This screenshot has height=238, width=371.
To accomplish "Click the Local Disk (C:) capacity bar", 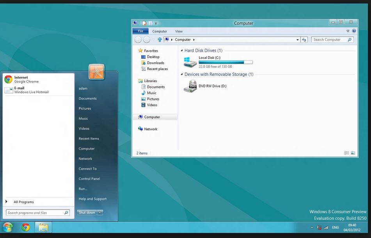I will (x=226, y=62).
